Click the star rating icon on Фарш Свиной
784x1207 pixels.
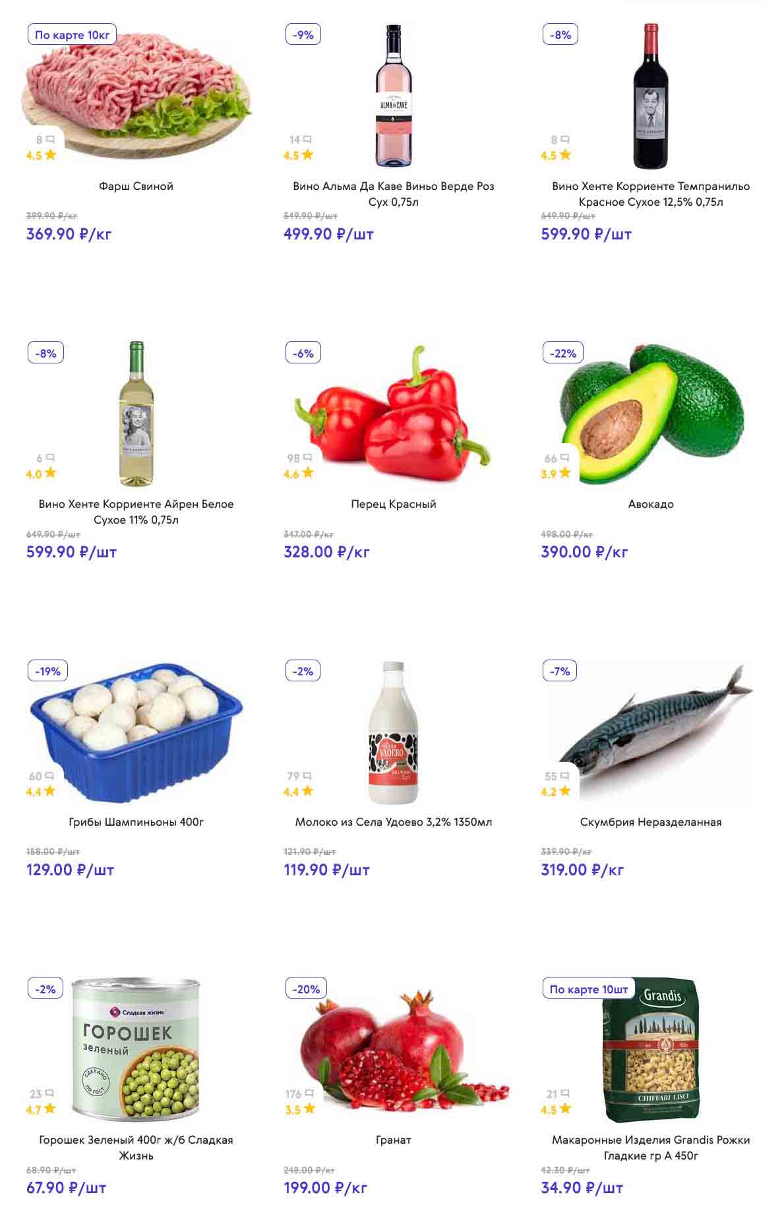pos(51,155)
